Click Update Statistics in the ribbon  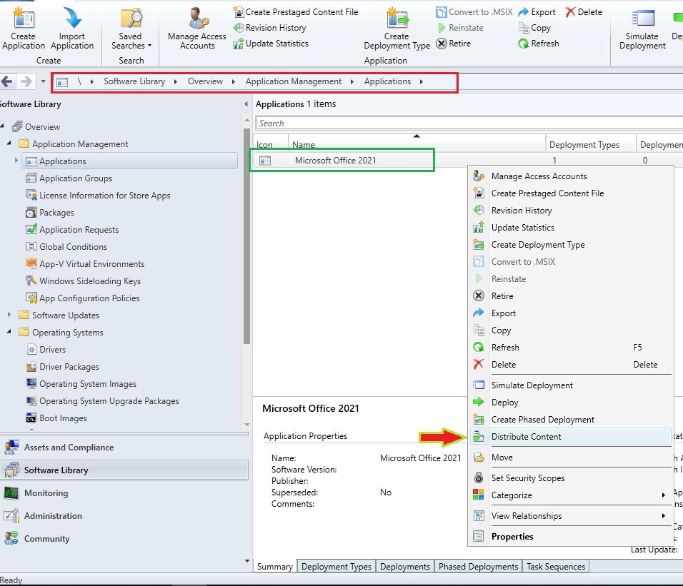[271, 44]
